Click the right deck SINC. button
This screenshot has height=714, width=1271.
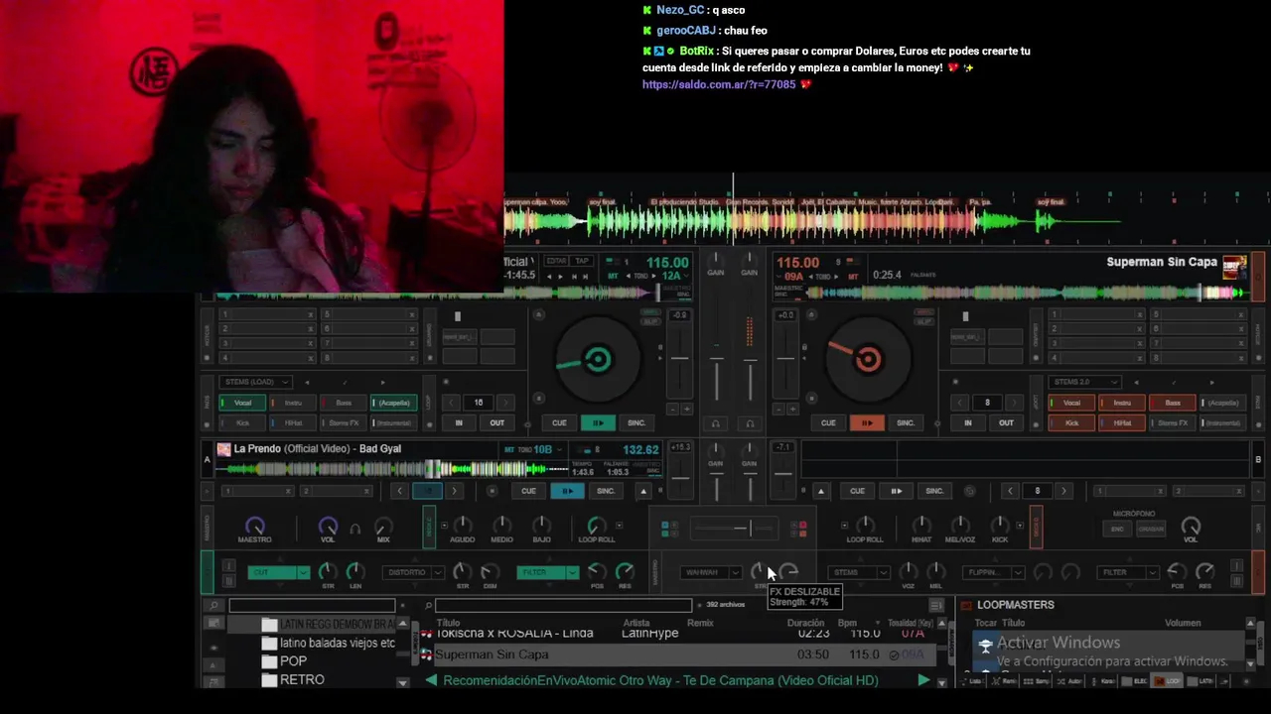pyautogui.click(x=906, y=422)
